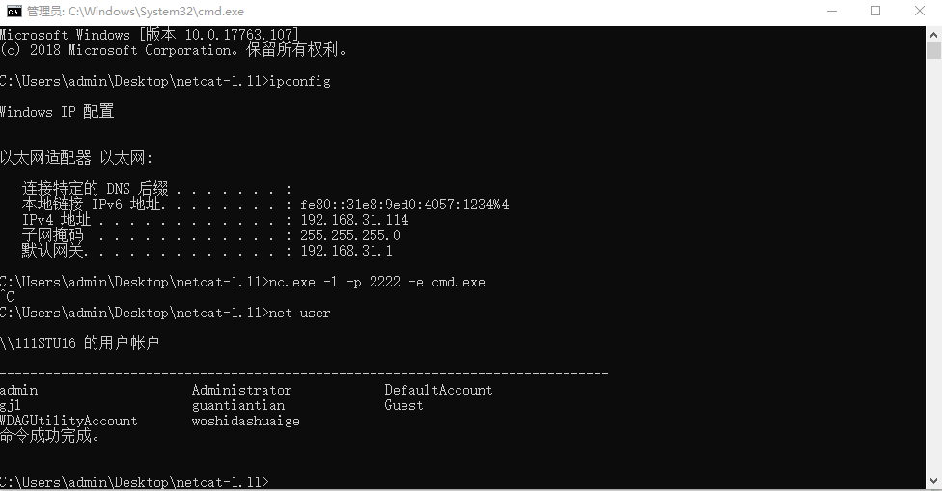This screenshot has height=491, width=942.
Task: Click the IPv6 address fe80::31e8:9ed0:4057:1234%4
Action: click(404, 205)
